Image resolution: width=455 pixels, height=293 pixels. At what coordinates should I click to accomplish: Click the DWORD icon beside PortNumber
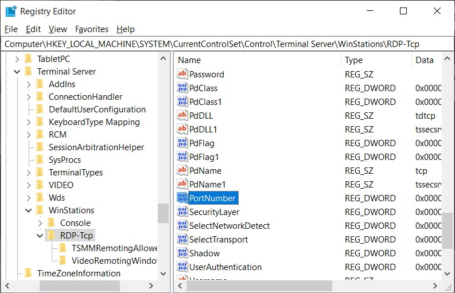pos(182,198)
